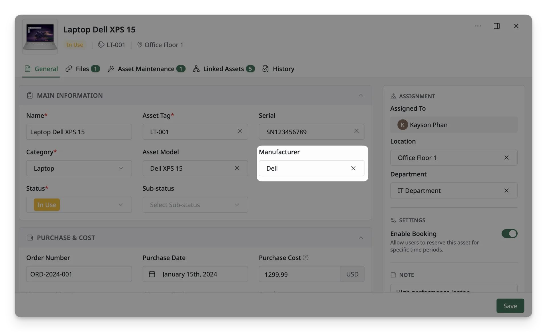
Task: Clear the Manufacturer field Dell value
Action: point(353,168)
